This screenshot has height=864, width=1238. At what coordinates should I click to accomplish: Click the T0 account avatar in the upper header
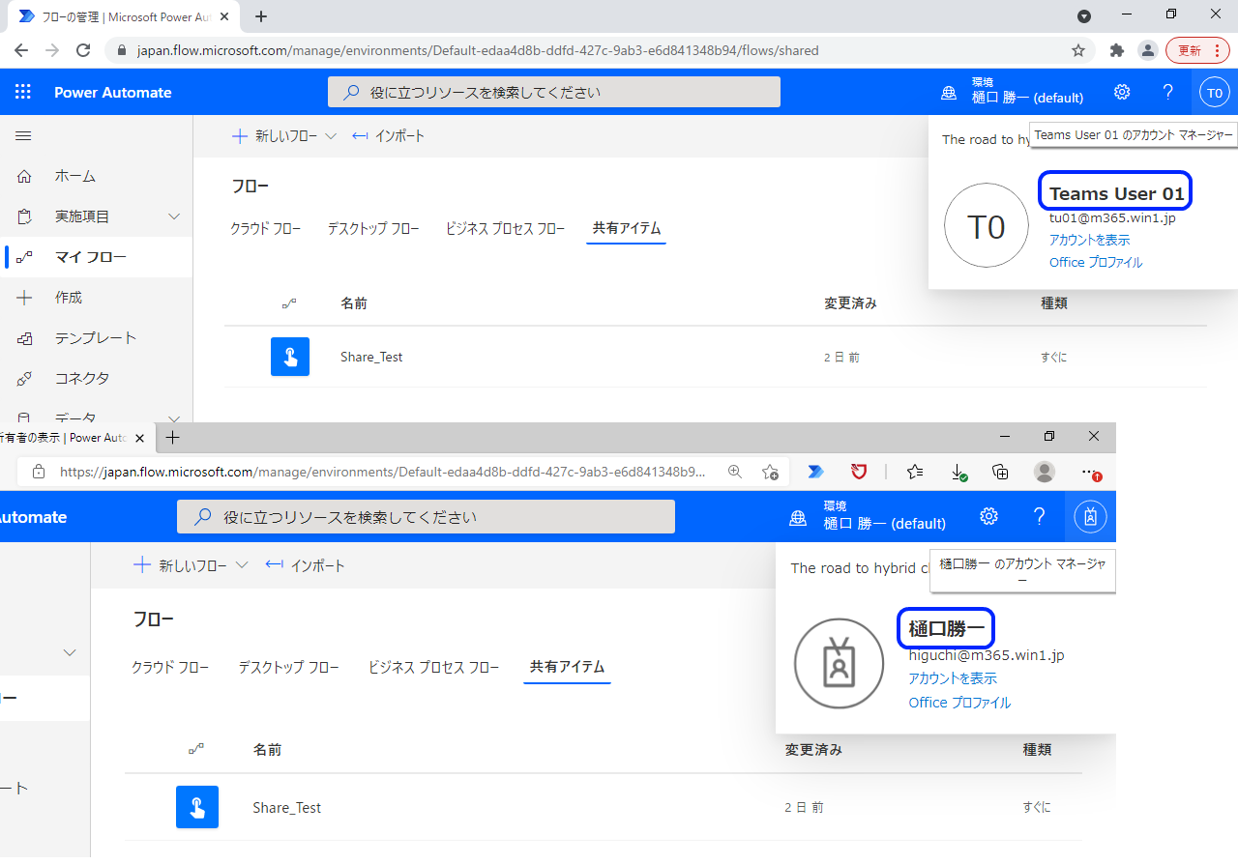1215,93
